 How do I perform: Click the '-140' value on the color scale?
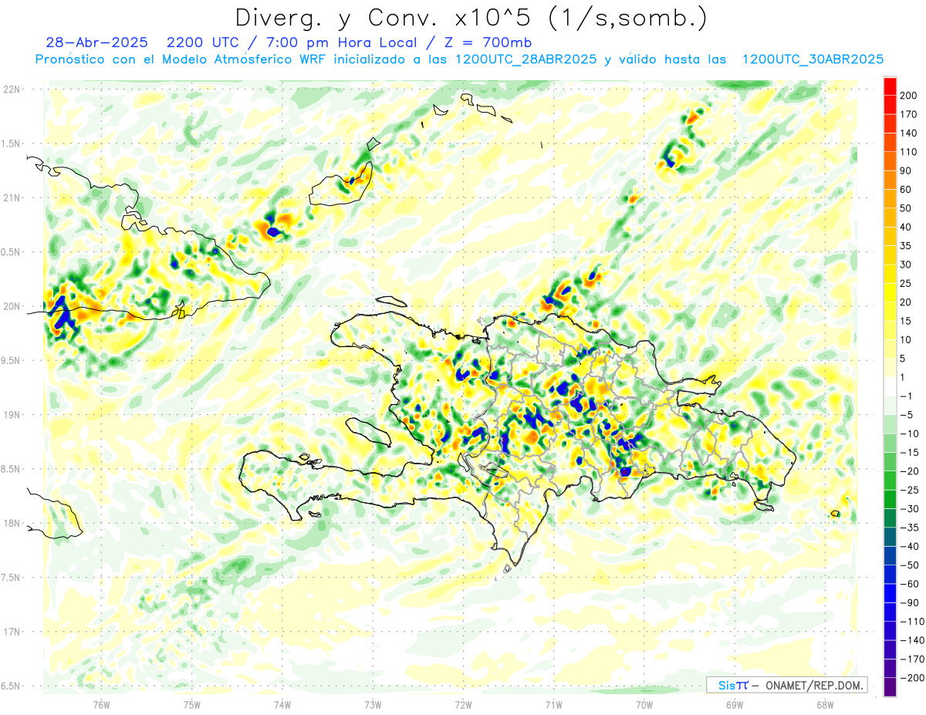coord(911,640)
